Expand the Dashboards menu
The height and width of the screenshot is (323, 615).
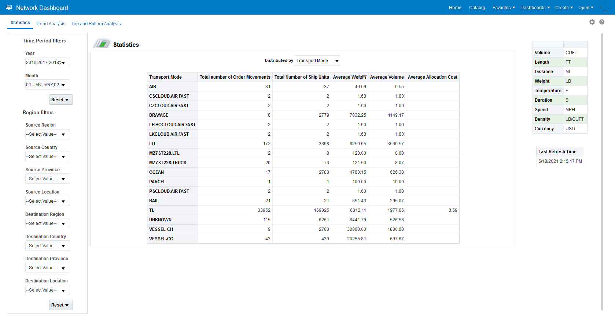[x=535, y=8]
